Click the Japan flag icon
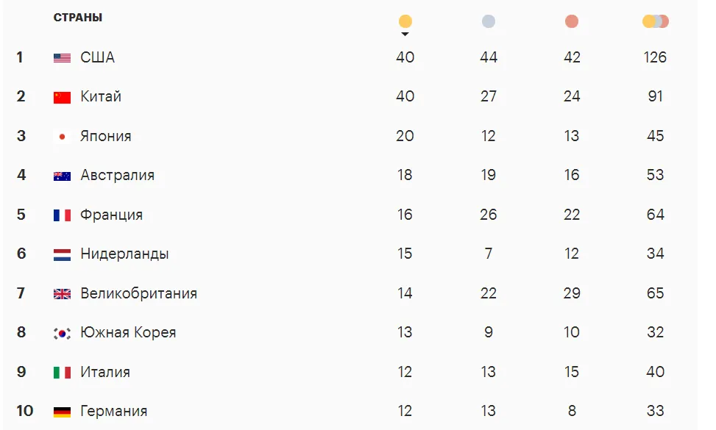Screen dimensions: 716x430 (x=63, y=137)
